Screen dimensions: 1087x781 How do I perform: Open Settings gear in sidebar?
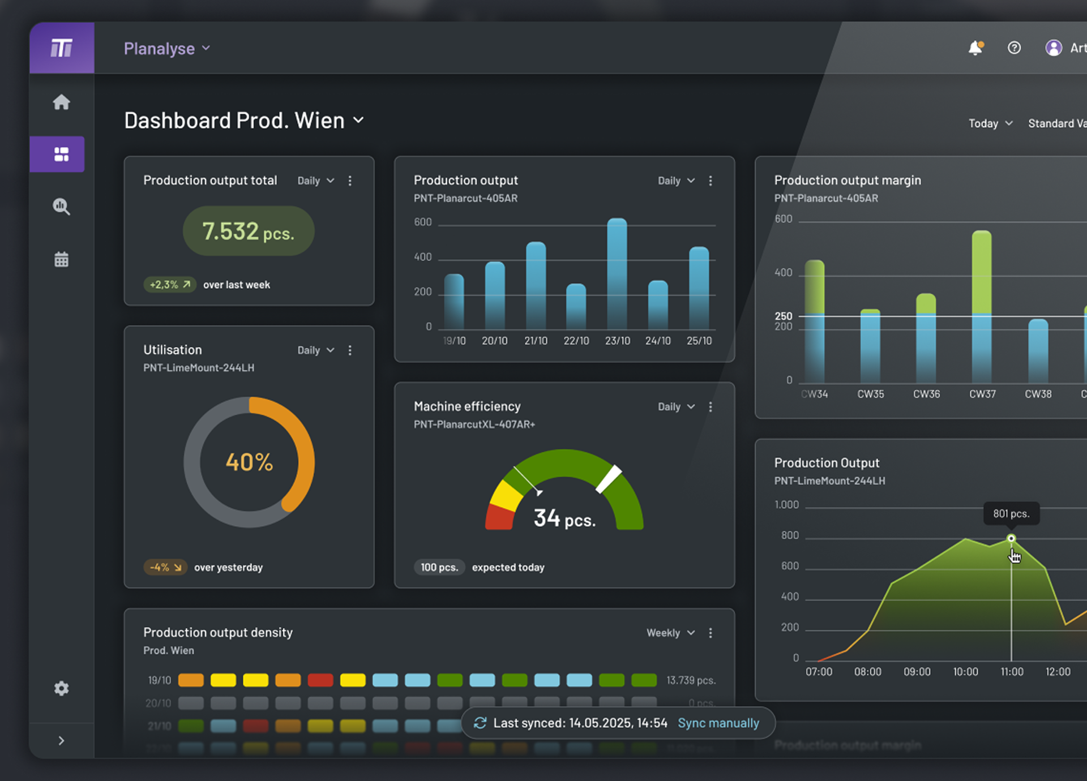tap(61, 688)
